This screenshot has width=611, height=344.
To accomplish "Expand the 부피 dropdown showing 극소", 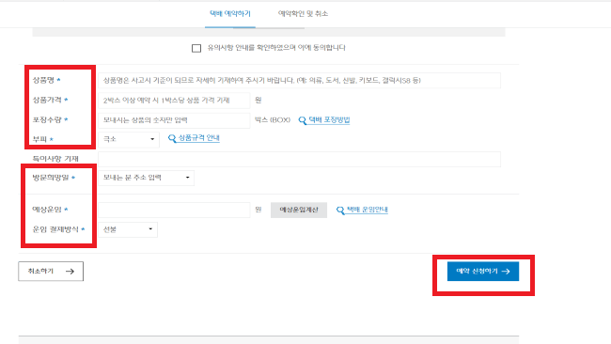I will tap(129, 139).
